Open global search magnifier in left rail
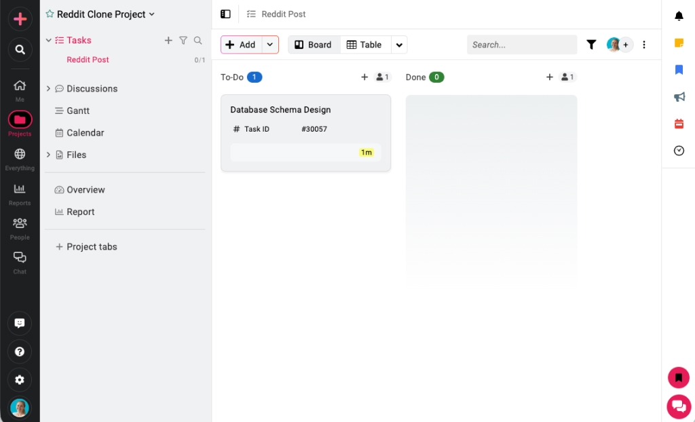This screenshot has width=695, height=422. click(20, 50)
